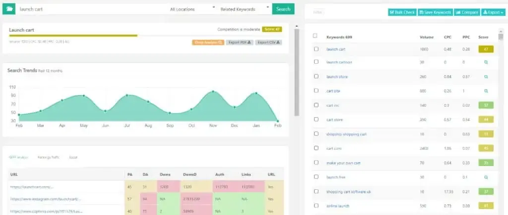Check the box for dropship shopping cart keyword

(x=316, y=133)
